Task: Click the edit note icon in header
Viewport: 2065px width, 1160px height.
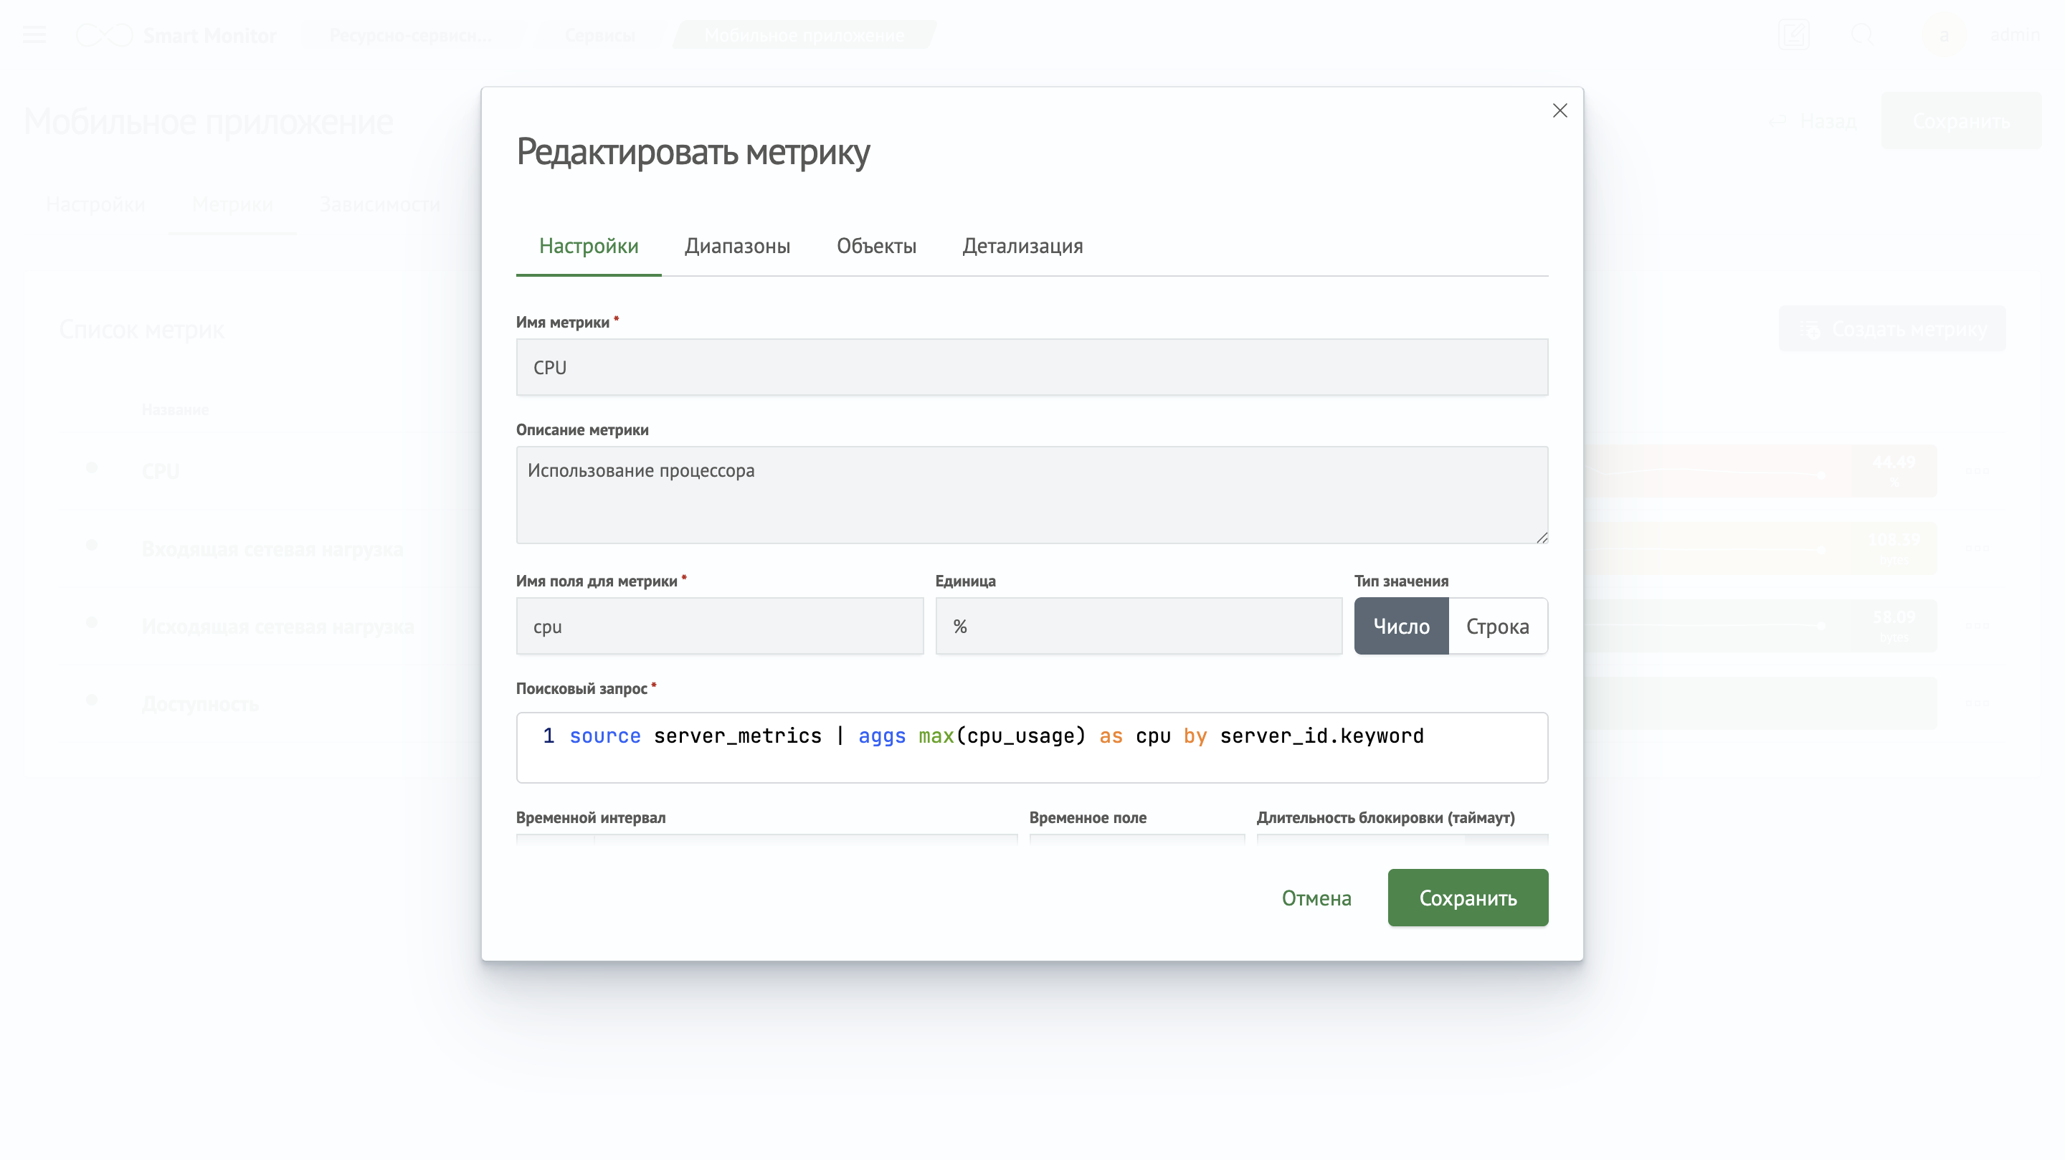Action: (x=1794, y=34)
